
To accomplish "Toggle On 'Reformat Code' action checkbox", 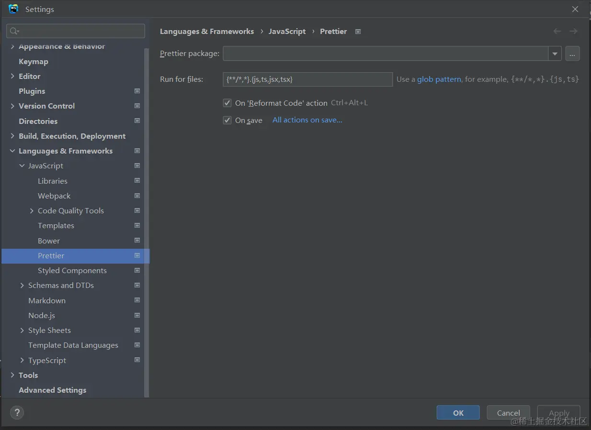I will [227, 103].
